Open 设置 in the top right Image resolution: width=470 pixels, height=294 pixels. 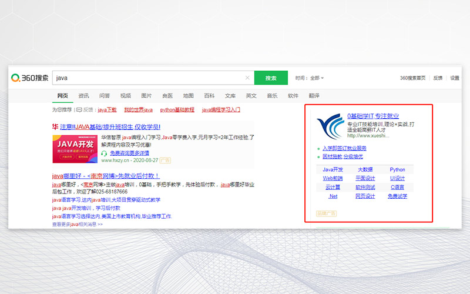(x=454, y=78)
